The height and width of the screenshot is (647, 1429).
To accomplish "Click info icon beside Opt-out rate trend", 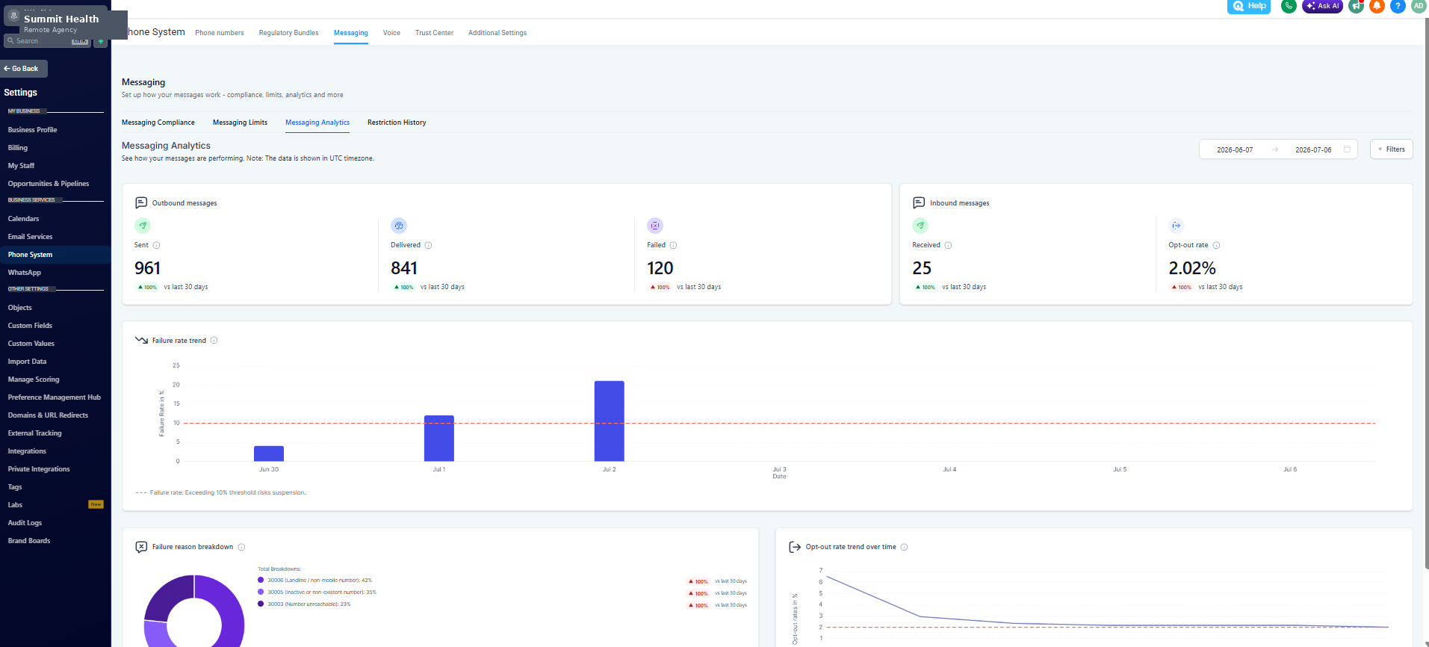I will coord(904,547).
